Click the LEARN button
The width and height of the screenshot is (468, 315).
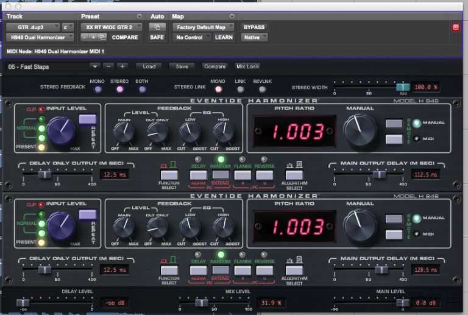pos(224,37)
